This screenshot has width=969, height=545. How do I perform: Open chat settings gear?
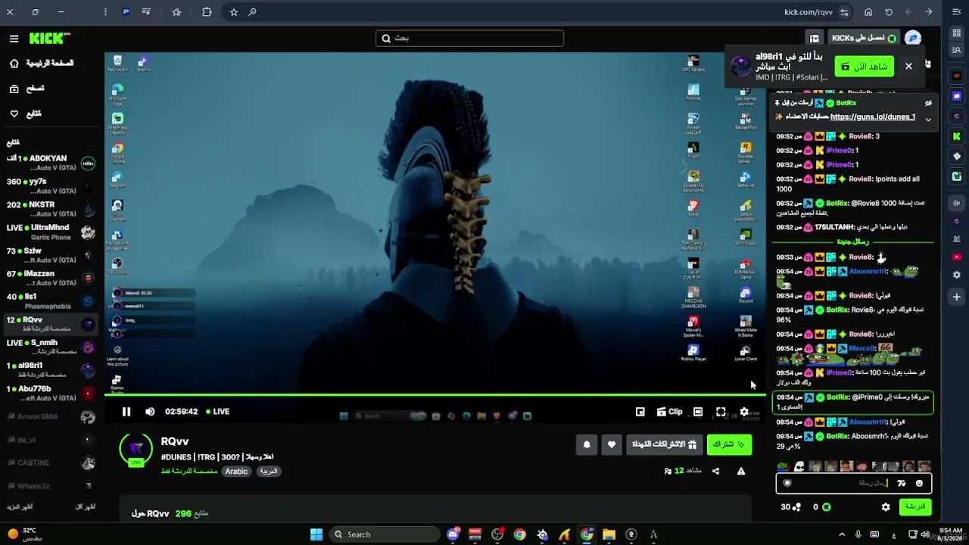(886, 507)
